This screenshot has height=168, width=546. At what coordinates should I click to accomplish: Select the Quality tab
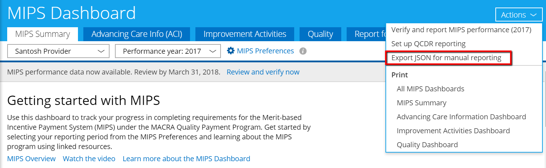[x=320, y=34]
